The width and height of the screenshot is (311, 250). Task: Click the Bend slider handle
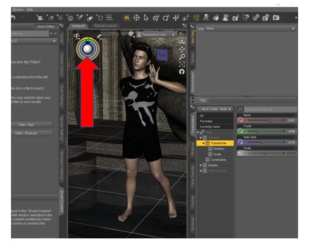270,120
